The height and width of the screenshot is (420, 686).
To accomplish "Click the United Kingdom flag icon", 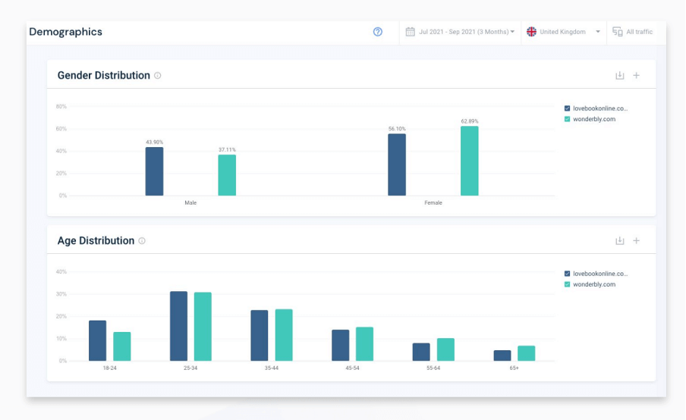I will (531, 32).
